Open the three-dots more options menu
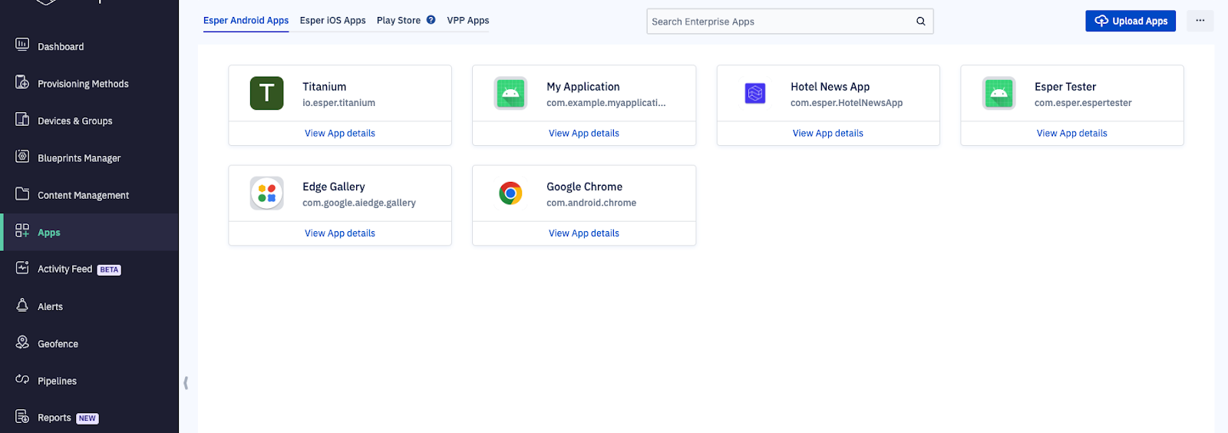 coord(1200,21)
